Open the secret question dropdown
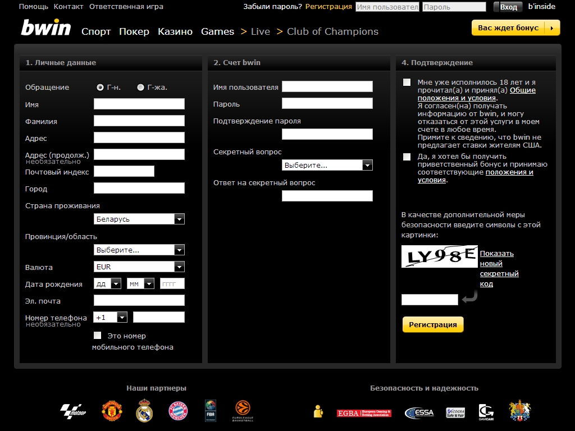 pyautogui.click(x=327, y=165)
